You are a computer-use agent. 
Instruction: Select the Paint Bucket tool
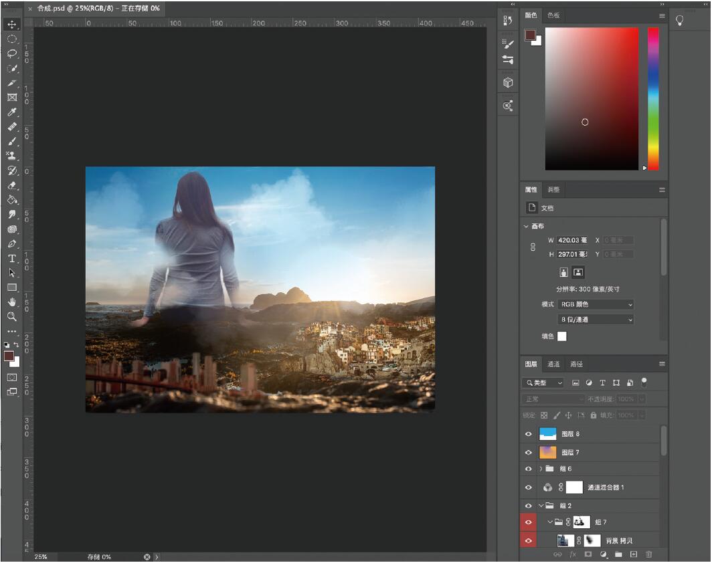tap(12, 200)
